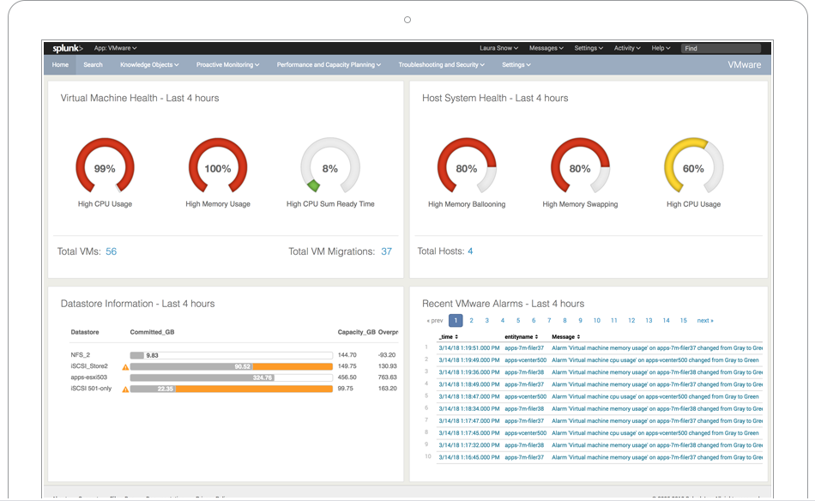Viewport: 815px width, 501px height.
Task: Open the alarm message in row 7
Action: point(657,421)
